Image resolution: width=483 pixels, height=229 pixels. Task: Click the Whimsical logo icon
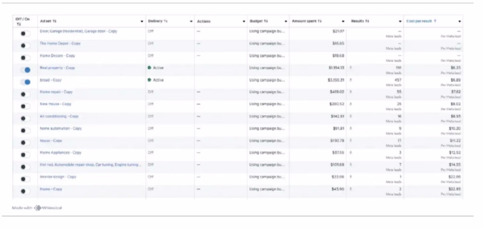pyautogui.click(x=37, y=208)
